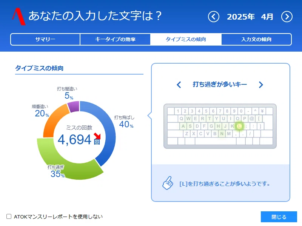Click the Z key on keyboard diagram

click(x=186, y=134)
